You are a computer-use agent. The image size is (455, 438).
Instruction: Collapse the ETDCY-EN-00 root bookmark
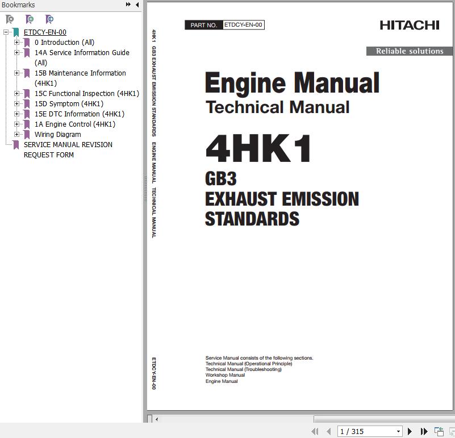pyautogui.click(x=6, y=32)
